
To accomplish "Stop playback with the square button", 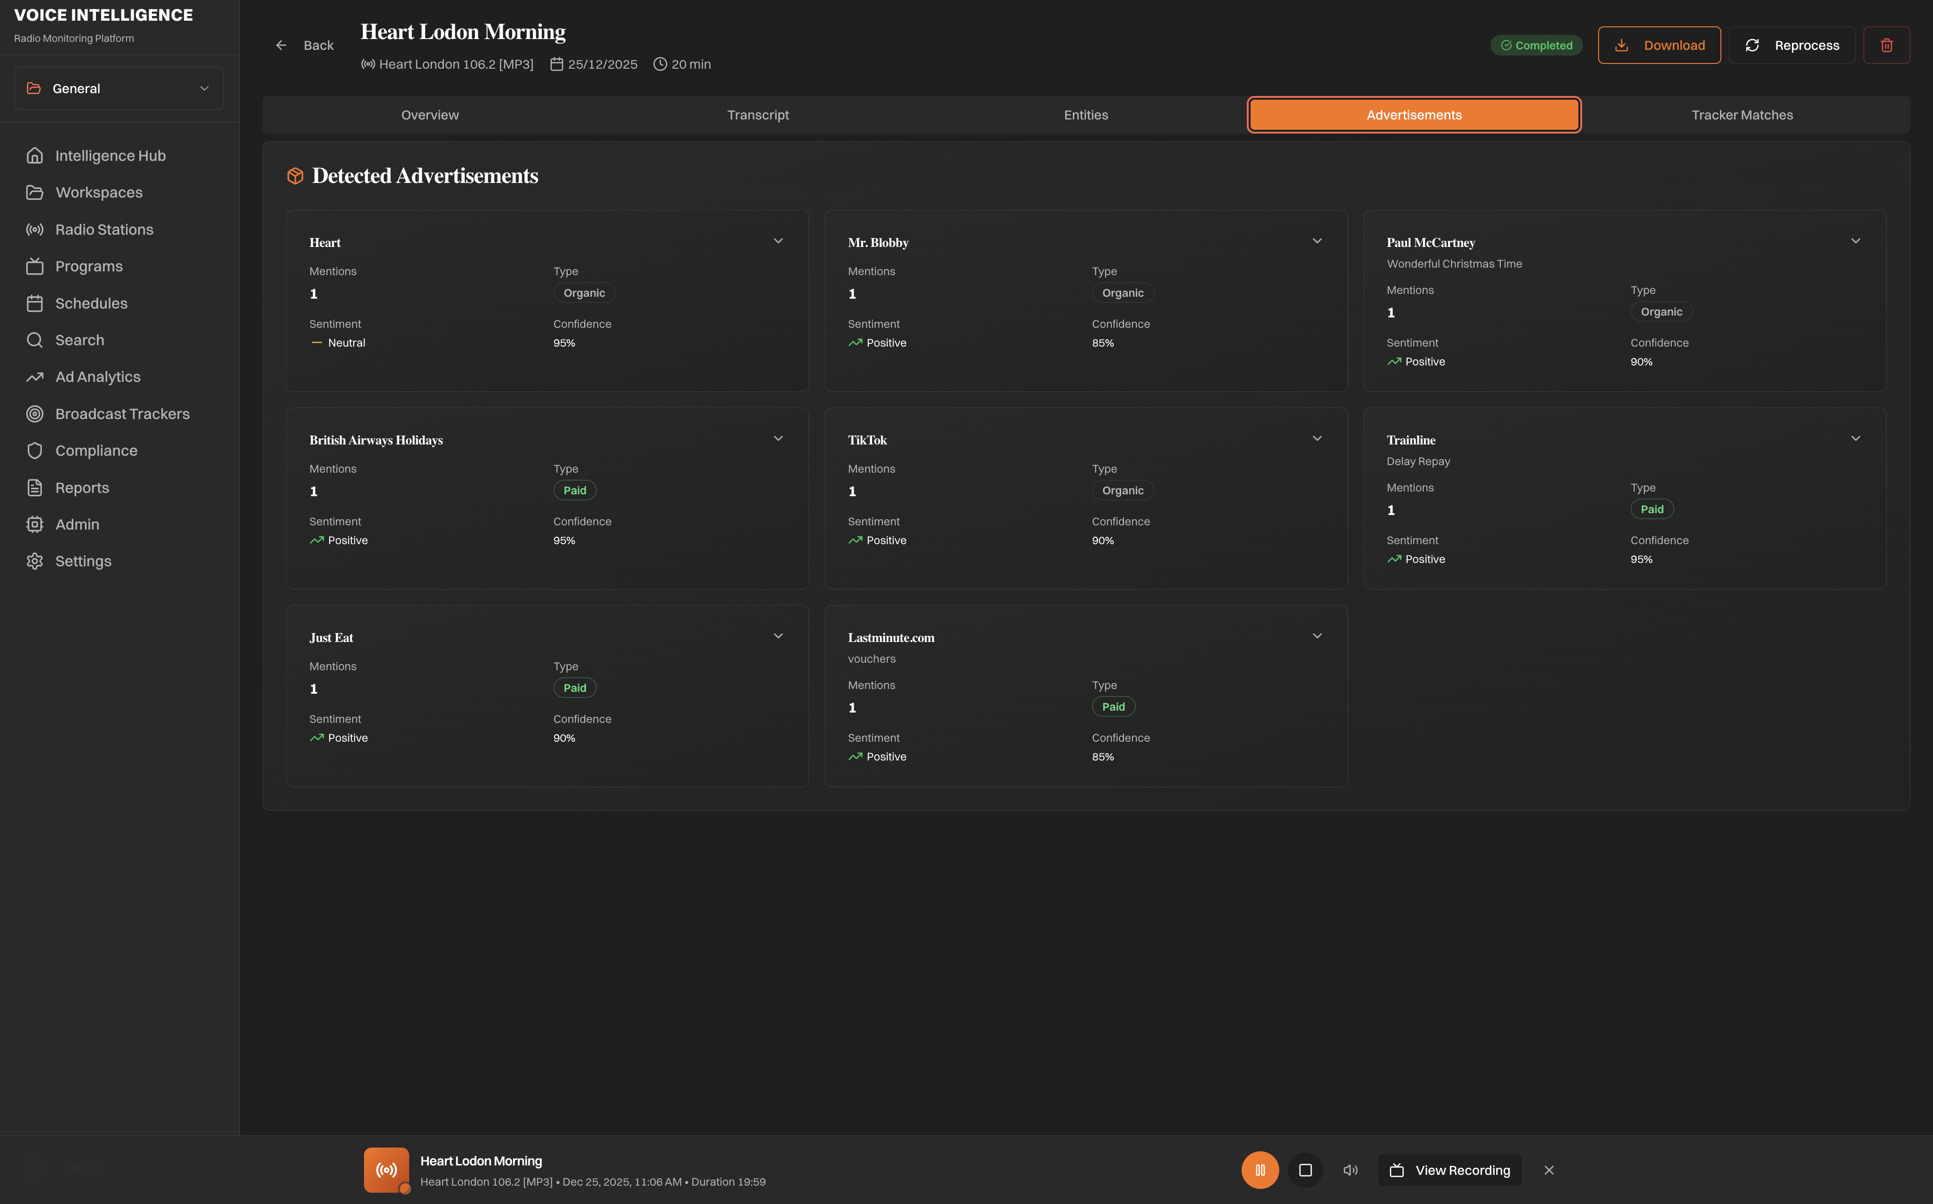I will pyautogui.click(x=1305, y=1170).
